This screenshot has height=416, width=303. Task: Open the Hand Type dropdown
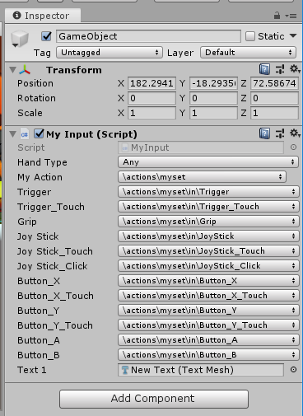pyautogui.click(x=208, y=162)
